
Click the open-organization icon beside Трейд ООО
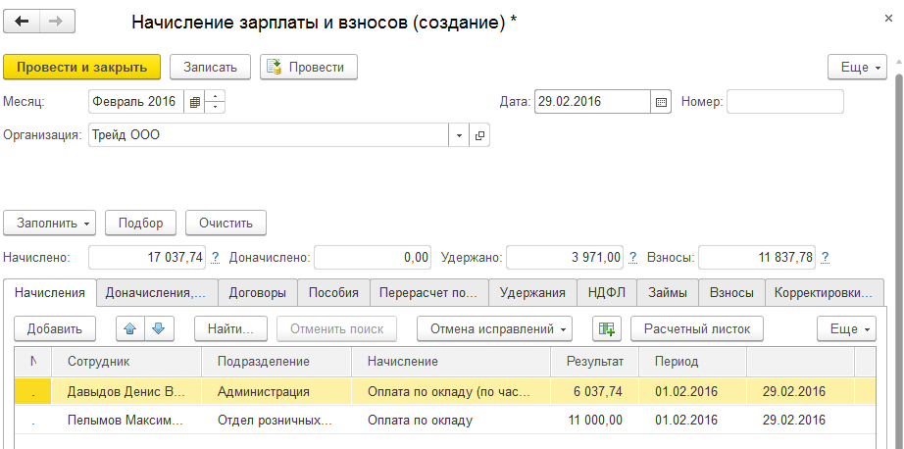(480, 136)
